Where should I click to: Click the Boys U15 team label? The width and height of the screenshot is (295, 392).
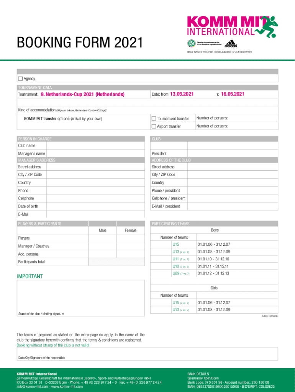[175, 244]
